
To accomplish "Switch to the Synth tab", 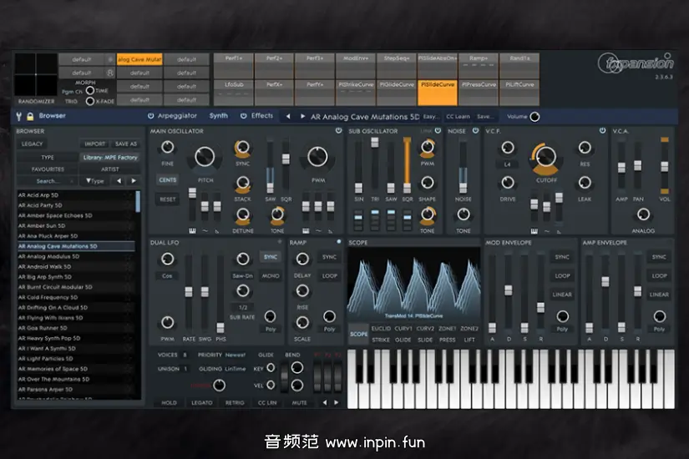I will [218, 116].
